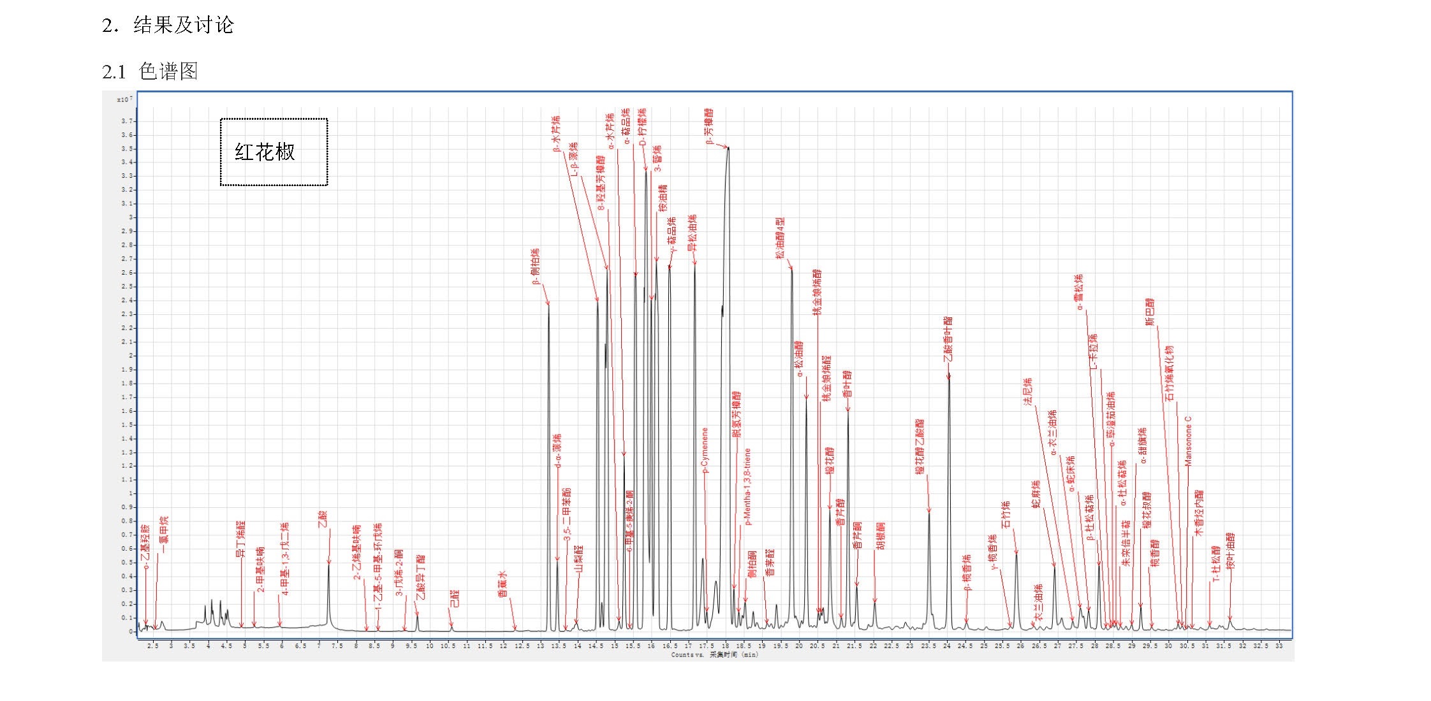Viewport: 1431px width, 701px height.
Task: Click the 2.1 色谱图 subheading
Action: (150, 71)
